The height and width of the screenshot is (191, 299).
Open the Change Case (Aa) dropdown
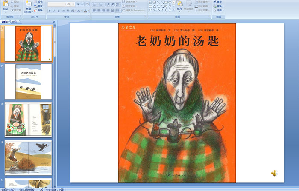79,11
